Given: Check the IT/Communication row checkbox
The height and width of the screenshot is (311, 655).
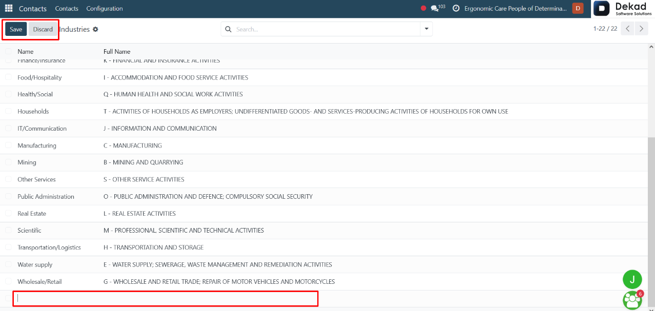Looking at the screenshot, I should pos(8,128).
